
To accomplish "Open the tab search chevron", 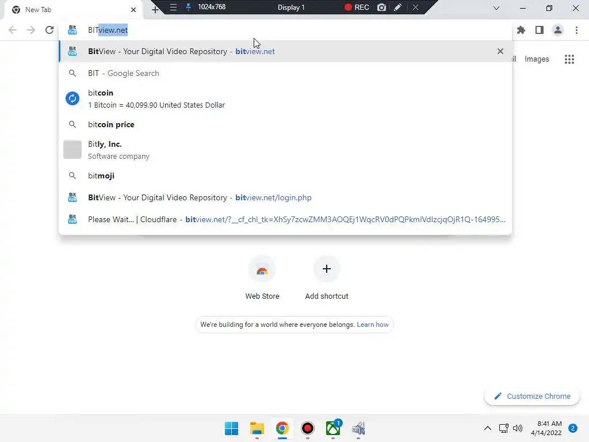I will pos(496,8).
